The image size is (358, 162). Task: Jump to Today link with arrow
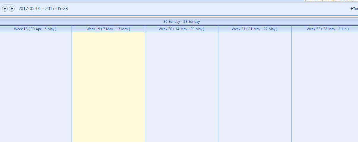354,9
